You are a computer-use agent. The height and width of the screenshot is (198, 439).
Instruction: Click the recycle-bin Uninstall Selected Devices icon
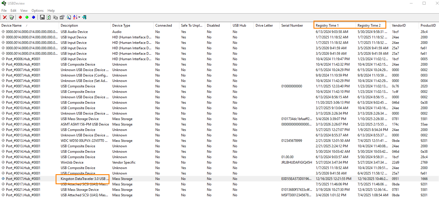coord(11,17)
